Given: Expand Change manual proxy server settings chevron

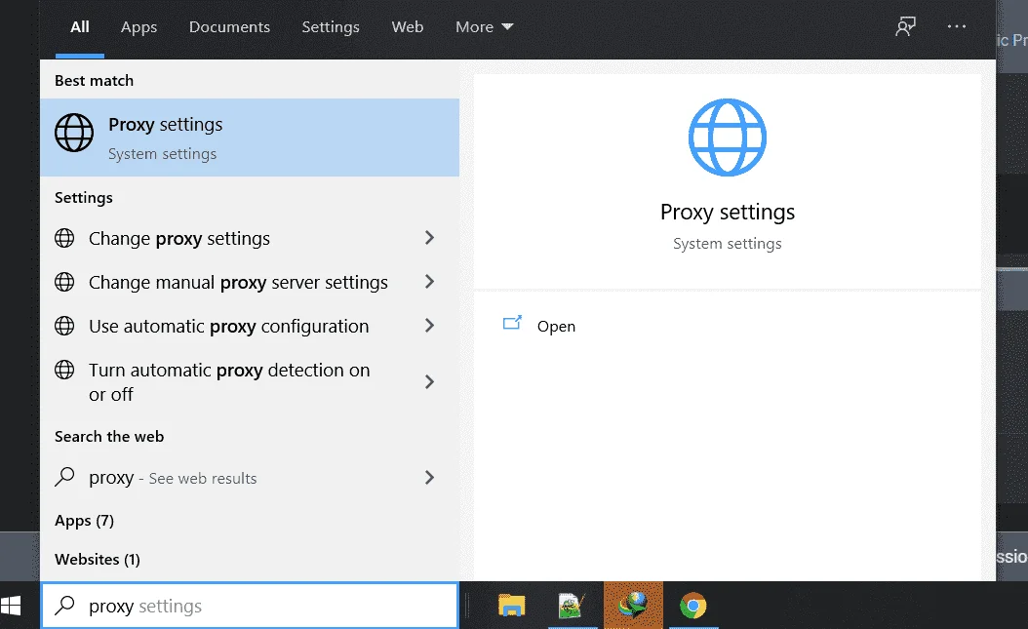Looking at the screenshot, I should click(429, 282).
